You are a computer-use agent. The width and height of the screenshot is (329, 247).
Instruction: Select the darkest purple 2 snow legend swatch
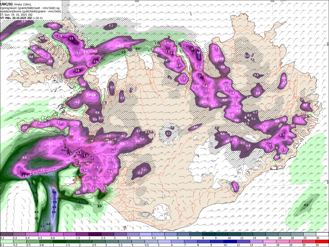tap(95, 234)
